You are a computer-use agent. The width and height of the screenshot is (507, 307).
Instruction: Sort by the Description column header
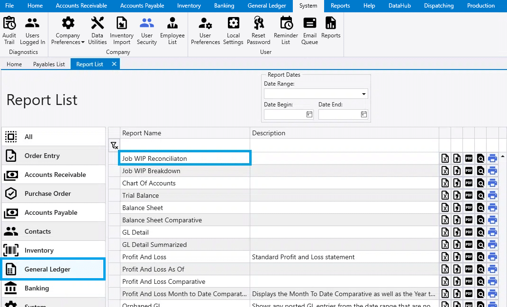pos(344,133)
